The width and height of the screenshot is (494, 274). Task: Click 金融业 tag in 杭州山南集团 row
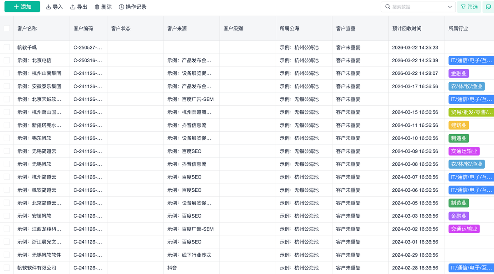click(x=459, y=73)
